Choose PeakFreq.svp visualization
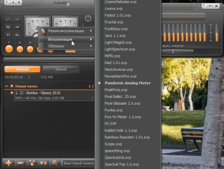Screen dimensions: 224x169 click(x=116, y=90)
